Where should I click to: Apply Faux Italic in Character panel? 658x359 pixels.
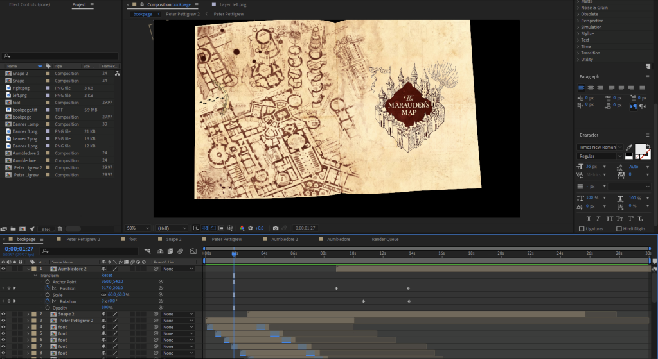[598, 219]
